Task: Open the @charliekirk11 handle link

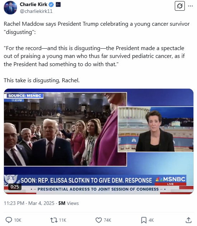Action: tap(36, 11)
